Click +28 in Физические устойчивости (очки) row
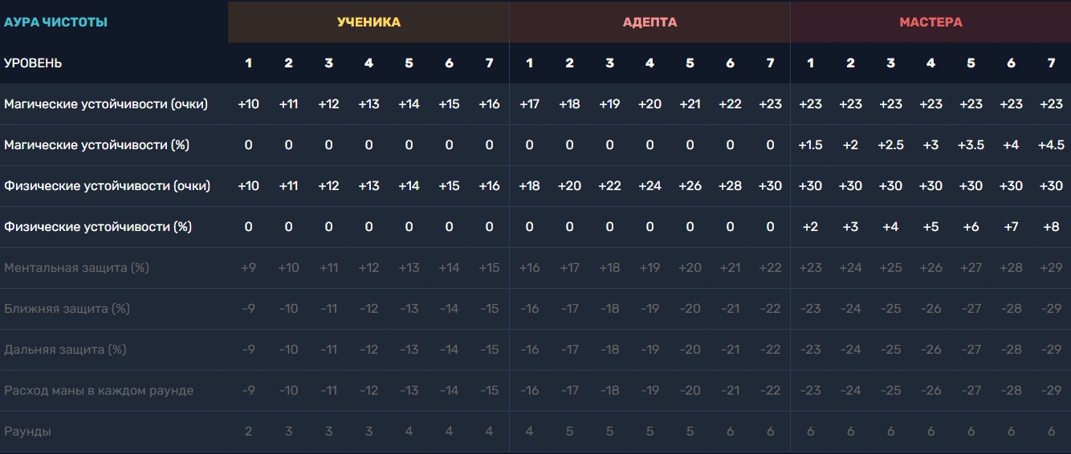The image size is (1071, 454). click(730, 186)
